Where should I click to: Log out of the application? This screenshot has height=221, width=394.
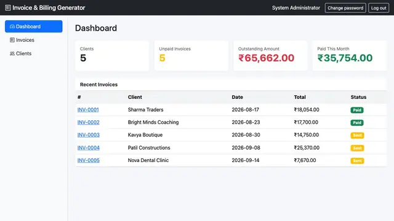pyautogui.click(x=379, y=8)
